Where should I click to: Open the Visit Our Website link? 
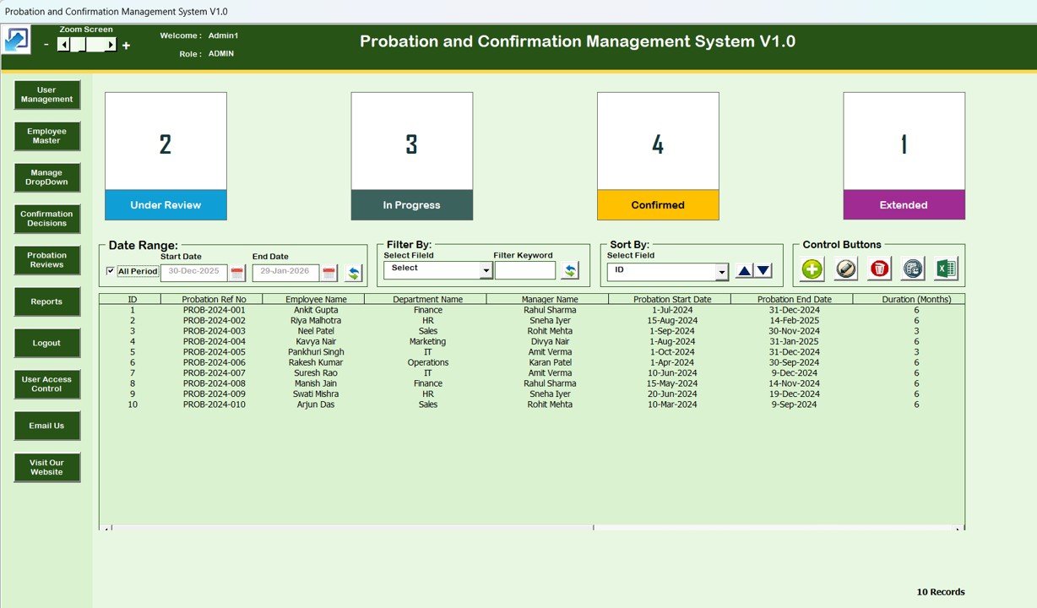[x=46, y=467]
